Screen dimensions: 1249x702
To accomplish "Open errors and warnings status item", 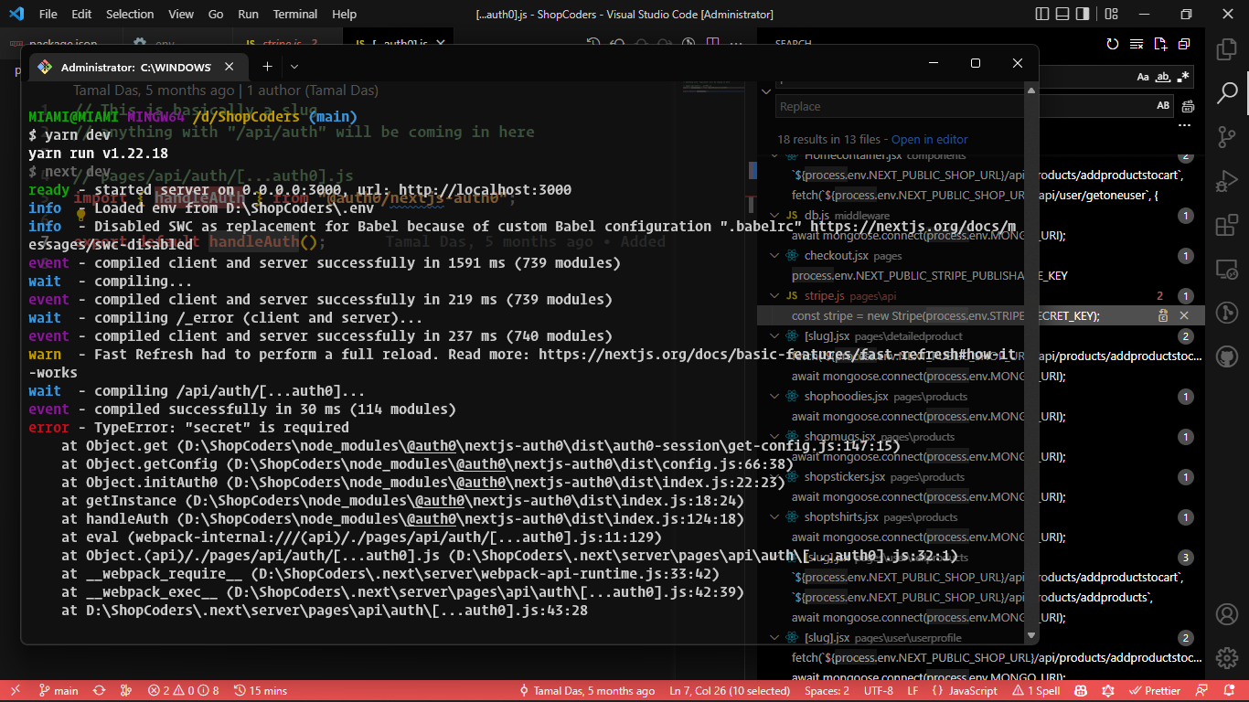I will (184, 691).
